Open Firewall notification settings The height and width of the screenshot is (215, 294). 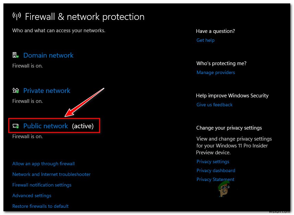pyautogui.click(x=42, y=185)
